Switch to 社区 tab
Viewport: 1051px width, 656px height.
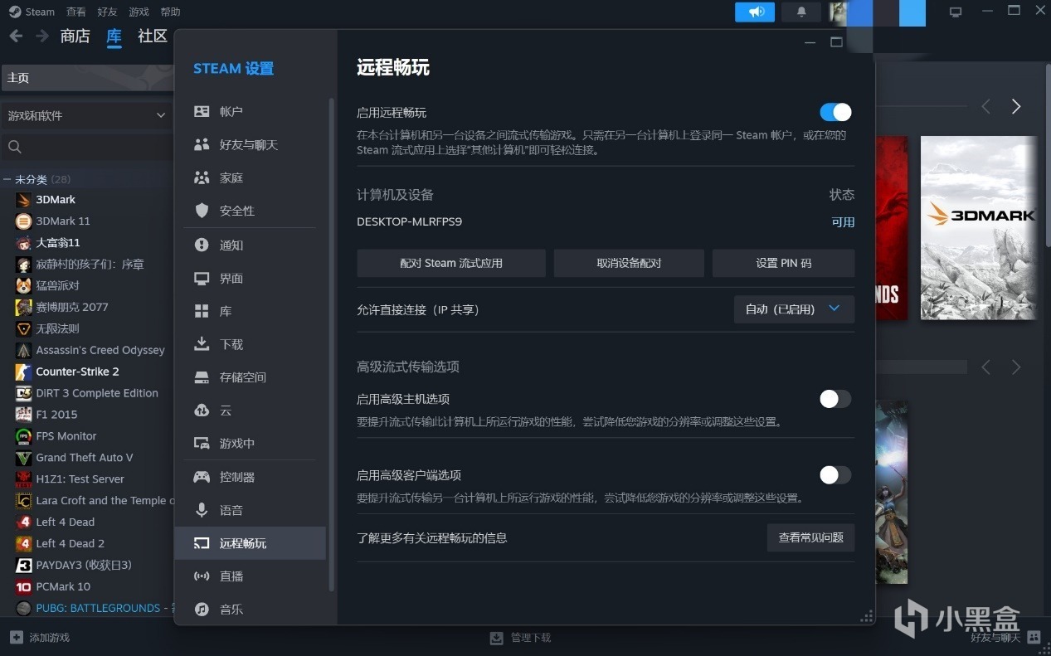coord(153,36)
